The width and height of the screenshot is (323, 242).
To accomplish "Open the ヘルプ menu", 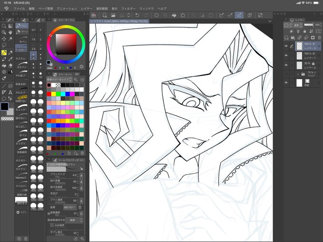I will (162, 9).
